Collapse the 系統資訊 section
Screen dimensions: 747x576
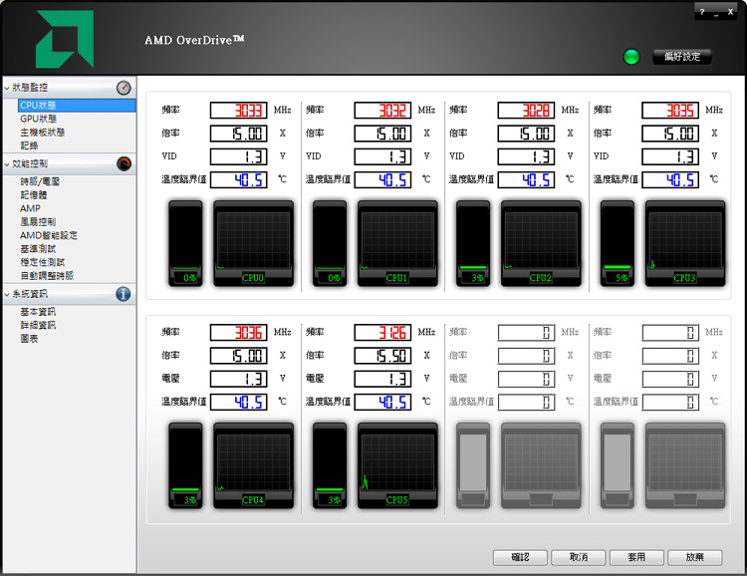tap(7, 294)
